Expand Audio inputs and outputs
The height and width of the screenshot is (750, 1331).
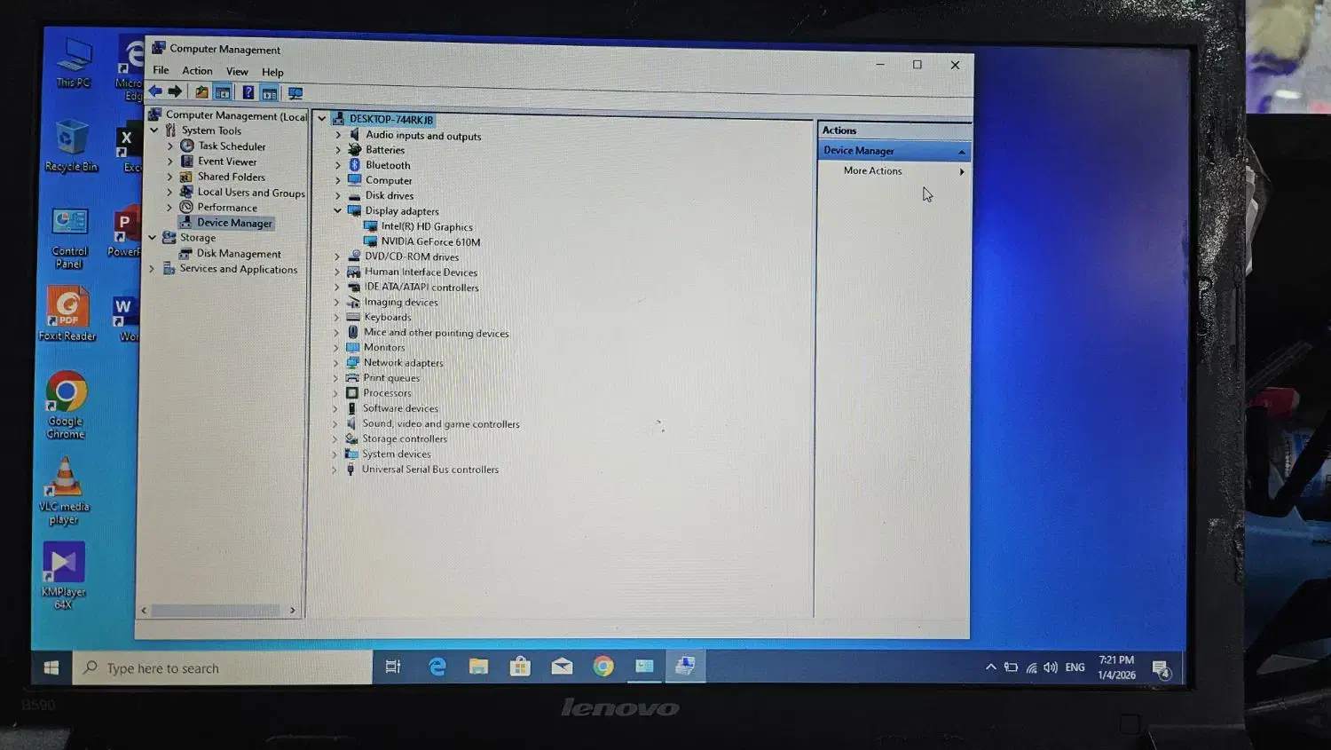click(338, 135)
